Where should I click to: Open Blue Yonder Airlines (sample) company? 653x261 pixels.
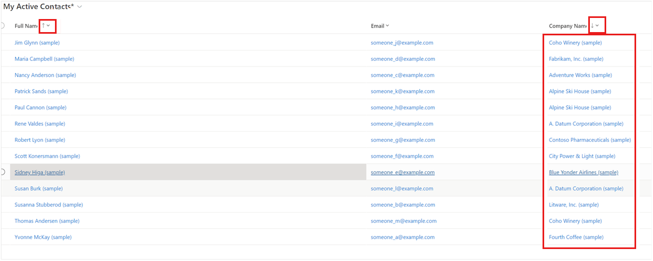583,172
